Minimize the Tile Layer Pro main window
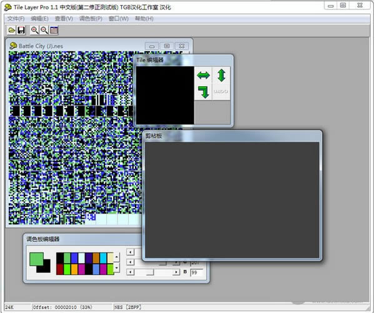The image size is (375, 313). (x=331, y=6)
